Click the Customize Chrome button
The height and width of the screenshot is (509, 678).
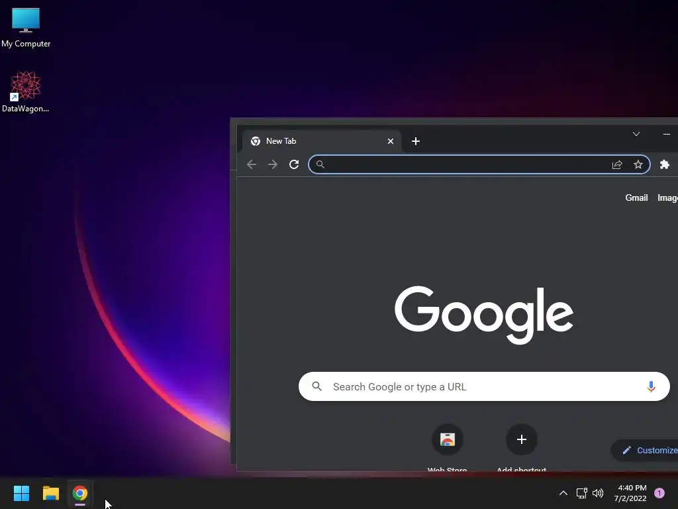click(x=644, y=450)
